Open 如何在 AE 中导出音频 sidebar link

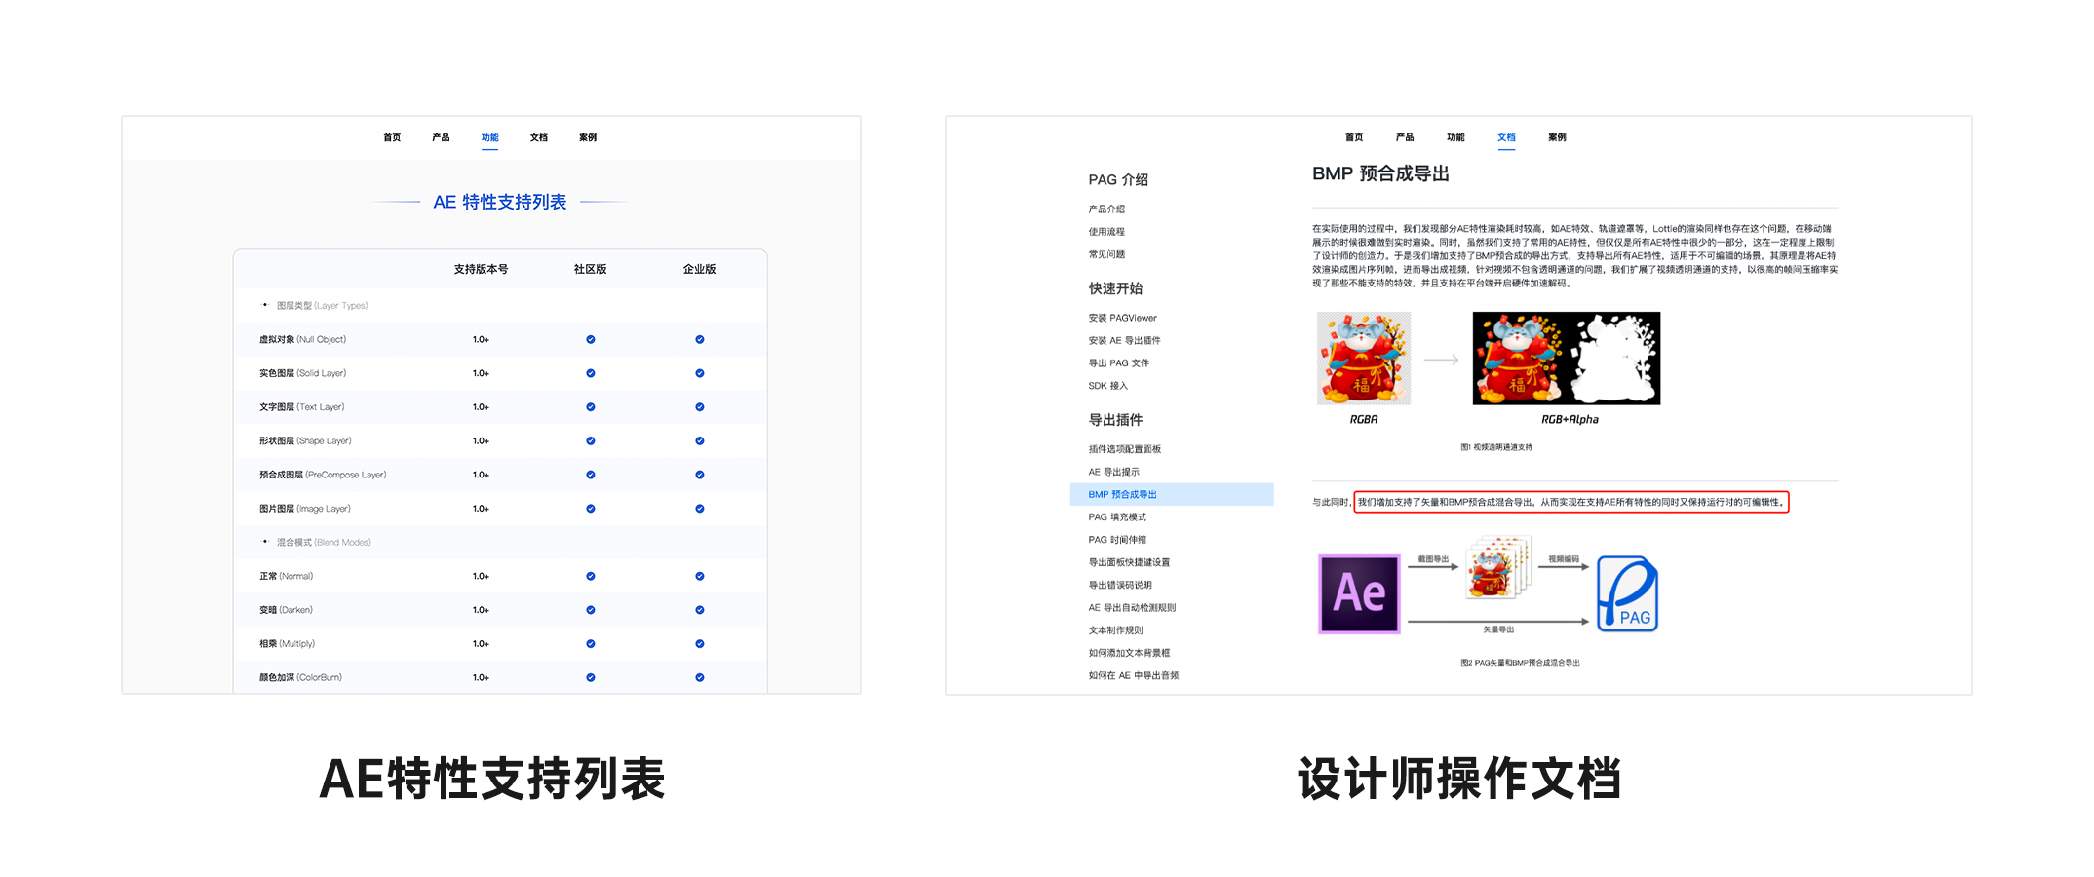point(1133,675)
